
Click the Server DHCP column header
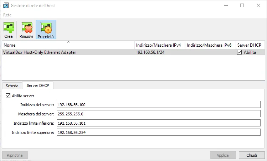[x=250, y=45]
